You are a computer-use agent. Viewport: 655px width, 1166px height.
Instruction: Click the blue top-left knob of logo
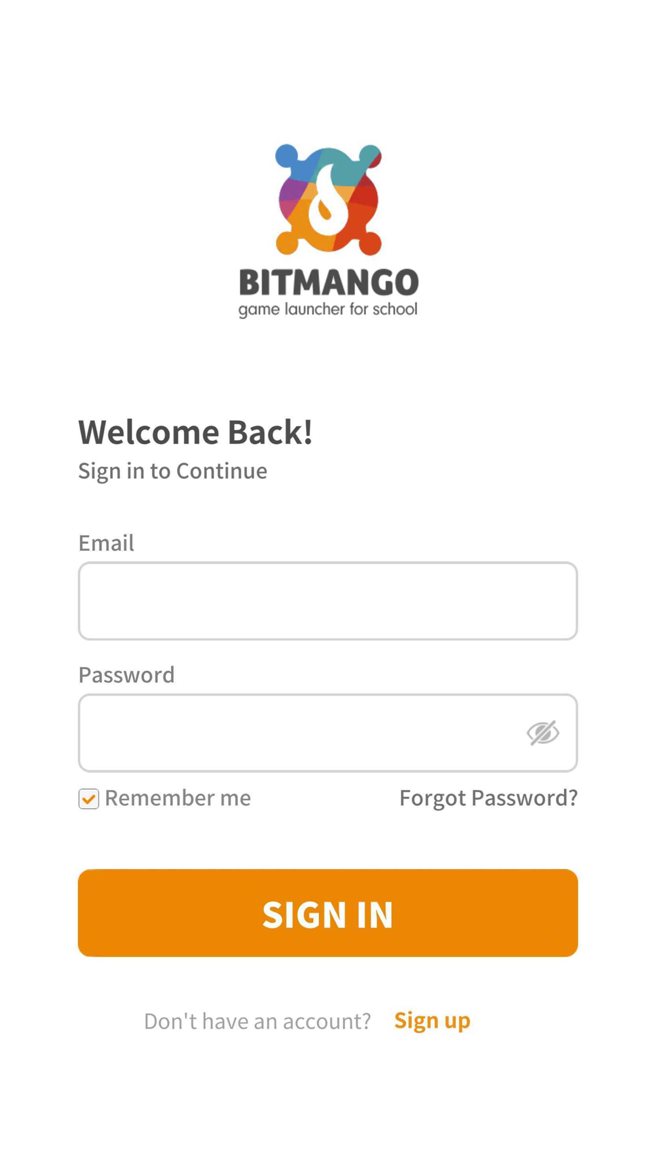tap(286, 156)
